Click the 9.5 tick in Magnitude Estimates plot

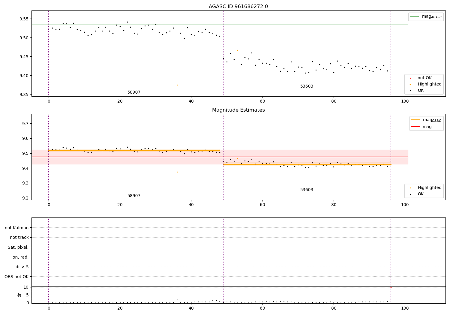25,153
